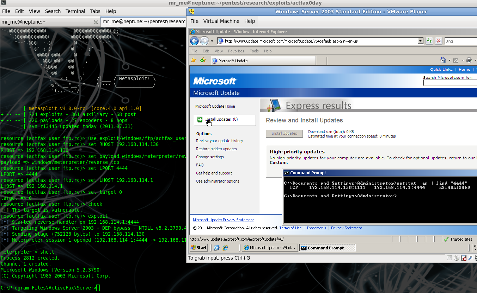Click Microsoft Update Privacy Statement link
The width and height of the screenshot is (477, 293).
[224, 220]
